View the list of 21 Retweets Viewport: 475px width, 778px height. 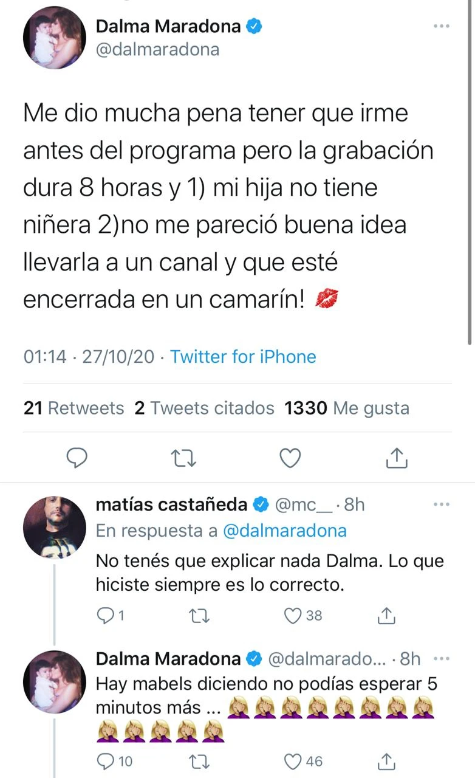click(x=73, y=408)
